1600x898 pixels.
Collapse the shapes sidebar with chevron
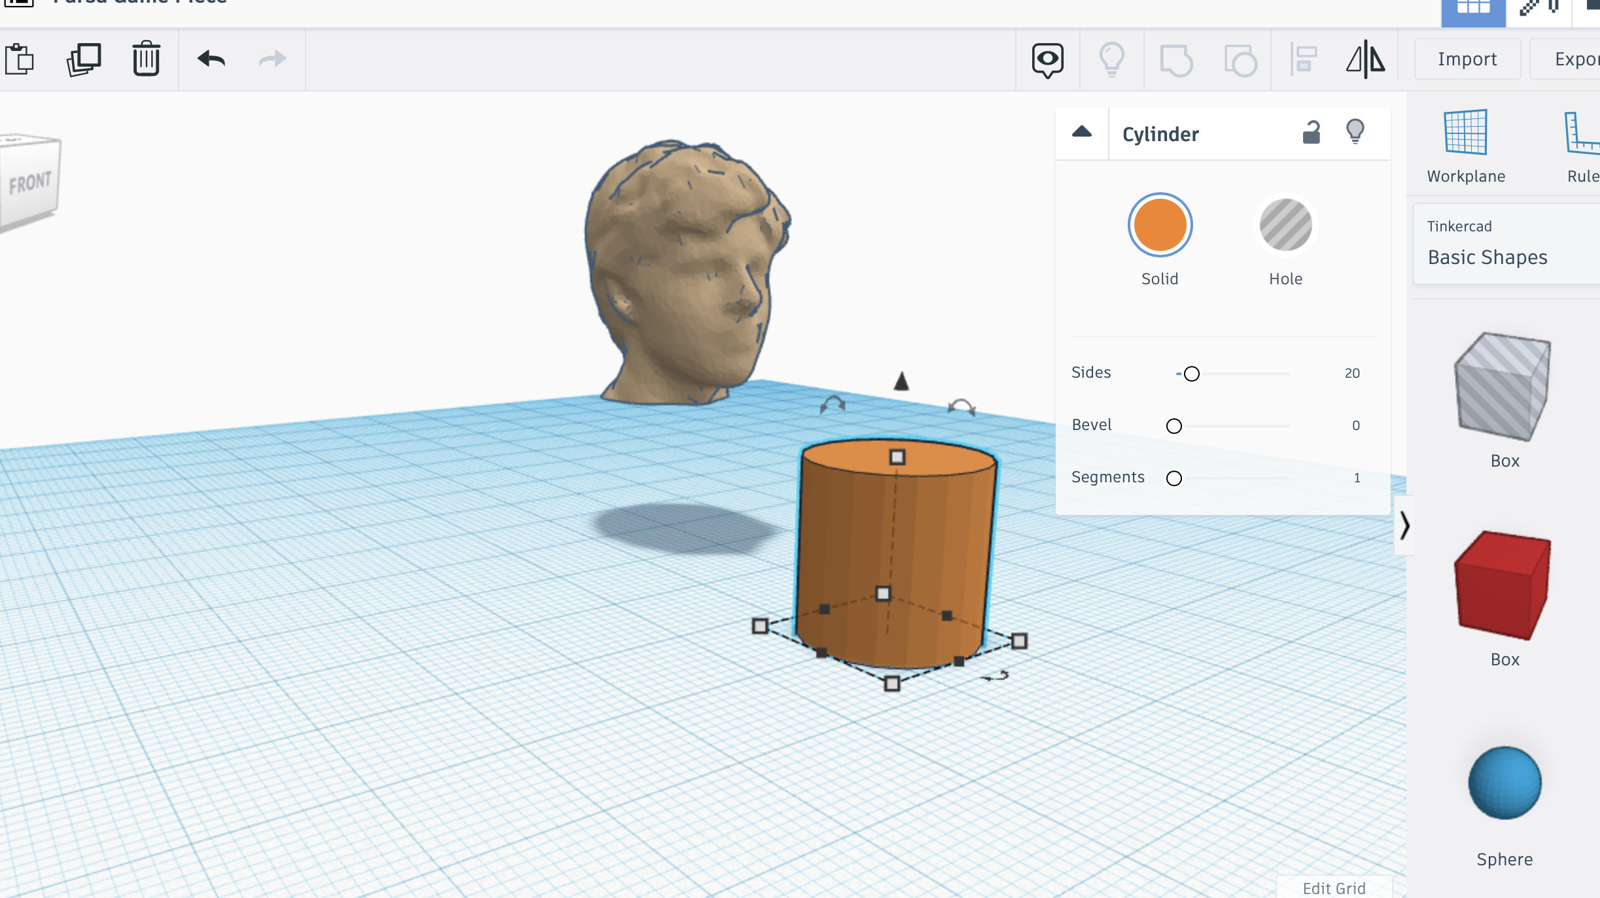(1404, 525)
